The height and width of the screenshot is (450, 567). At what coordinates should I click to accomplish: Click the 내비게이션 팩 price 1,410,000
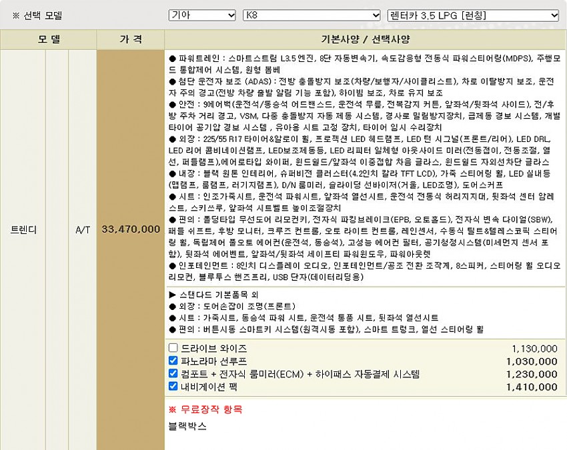pyautogui.click(x=532, y=387)
